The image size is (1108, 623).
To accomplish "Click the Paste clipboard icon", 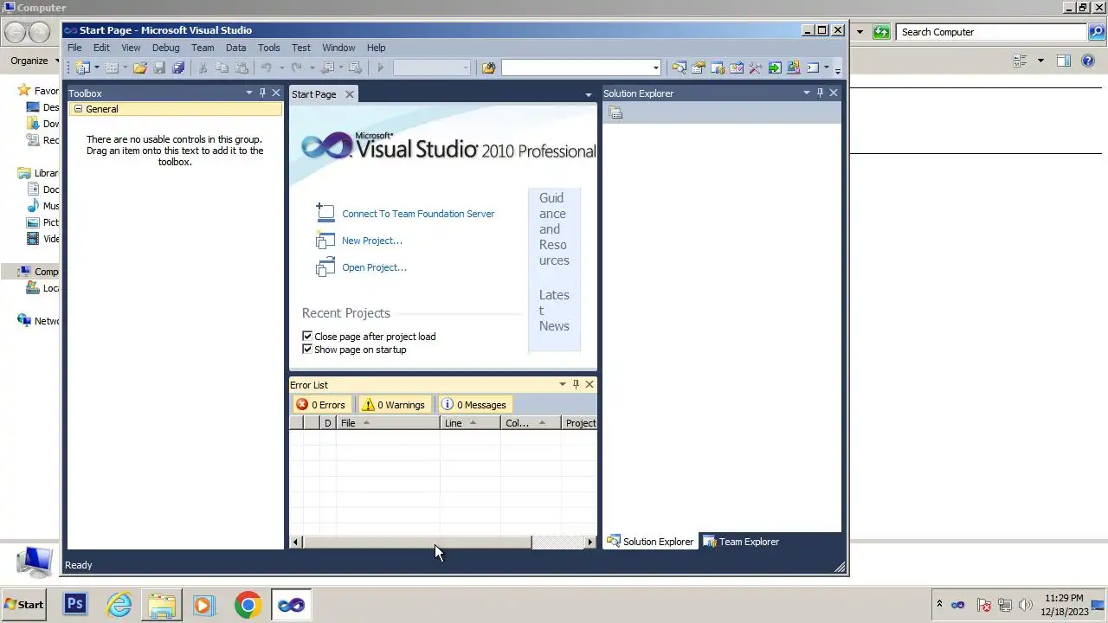I will 242,67.
